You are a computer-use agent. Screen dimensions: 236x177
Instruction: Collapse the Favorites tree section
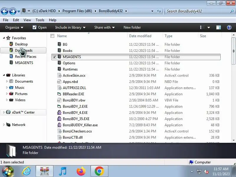point(4,38)
